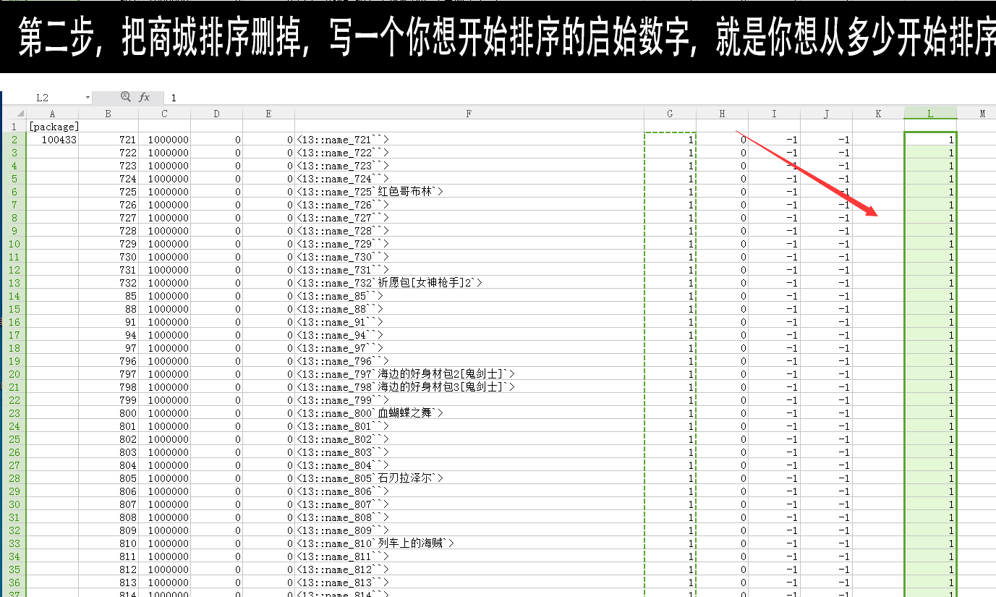Select column L header
This screenshot has width=996, height=597.
click(x=930, y=114)
